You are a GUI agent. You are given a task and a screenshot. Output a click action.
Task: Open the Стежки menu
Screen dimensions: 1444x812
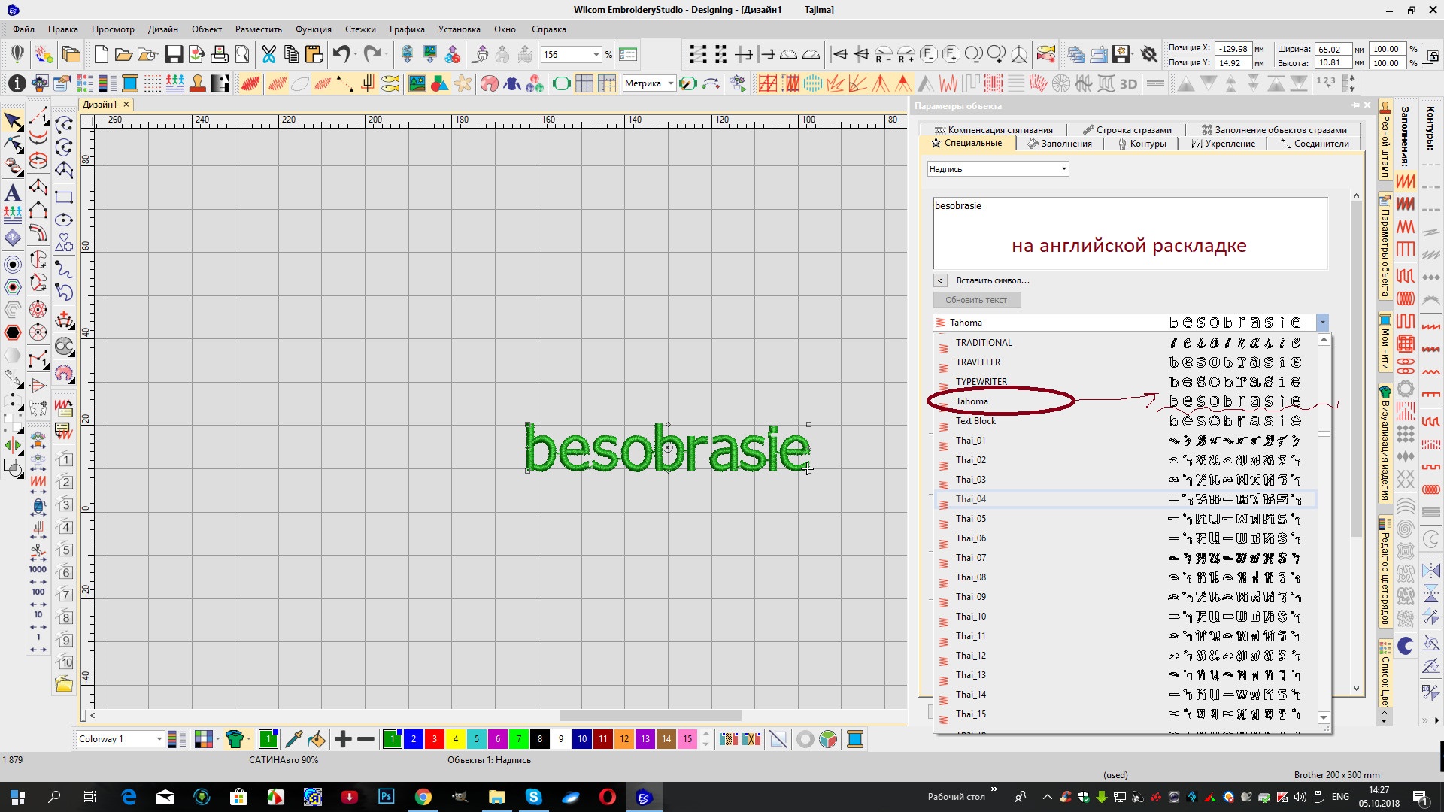coord(360,29)
